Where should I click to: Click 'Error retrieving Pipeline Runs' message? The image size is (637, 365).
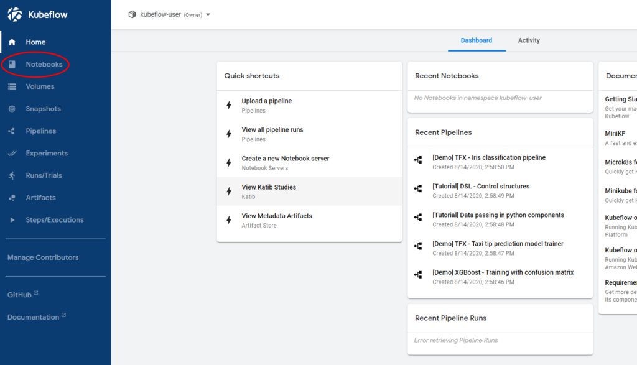pos(456,340)
